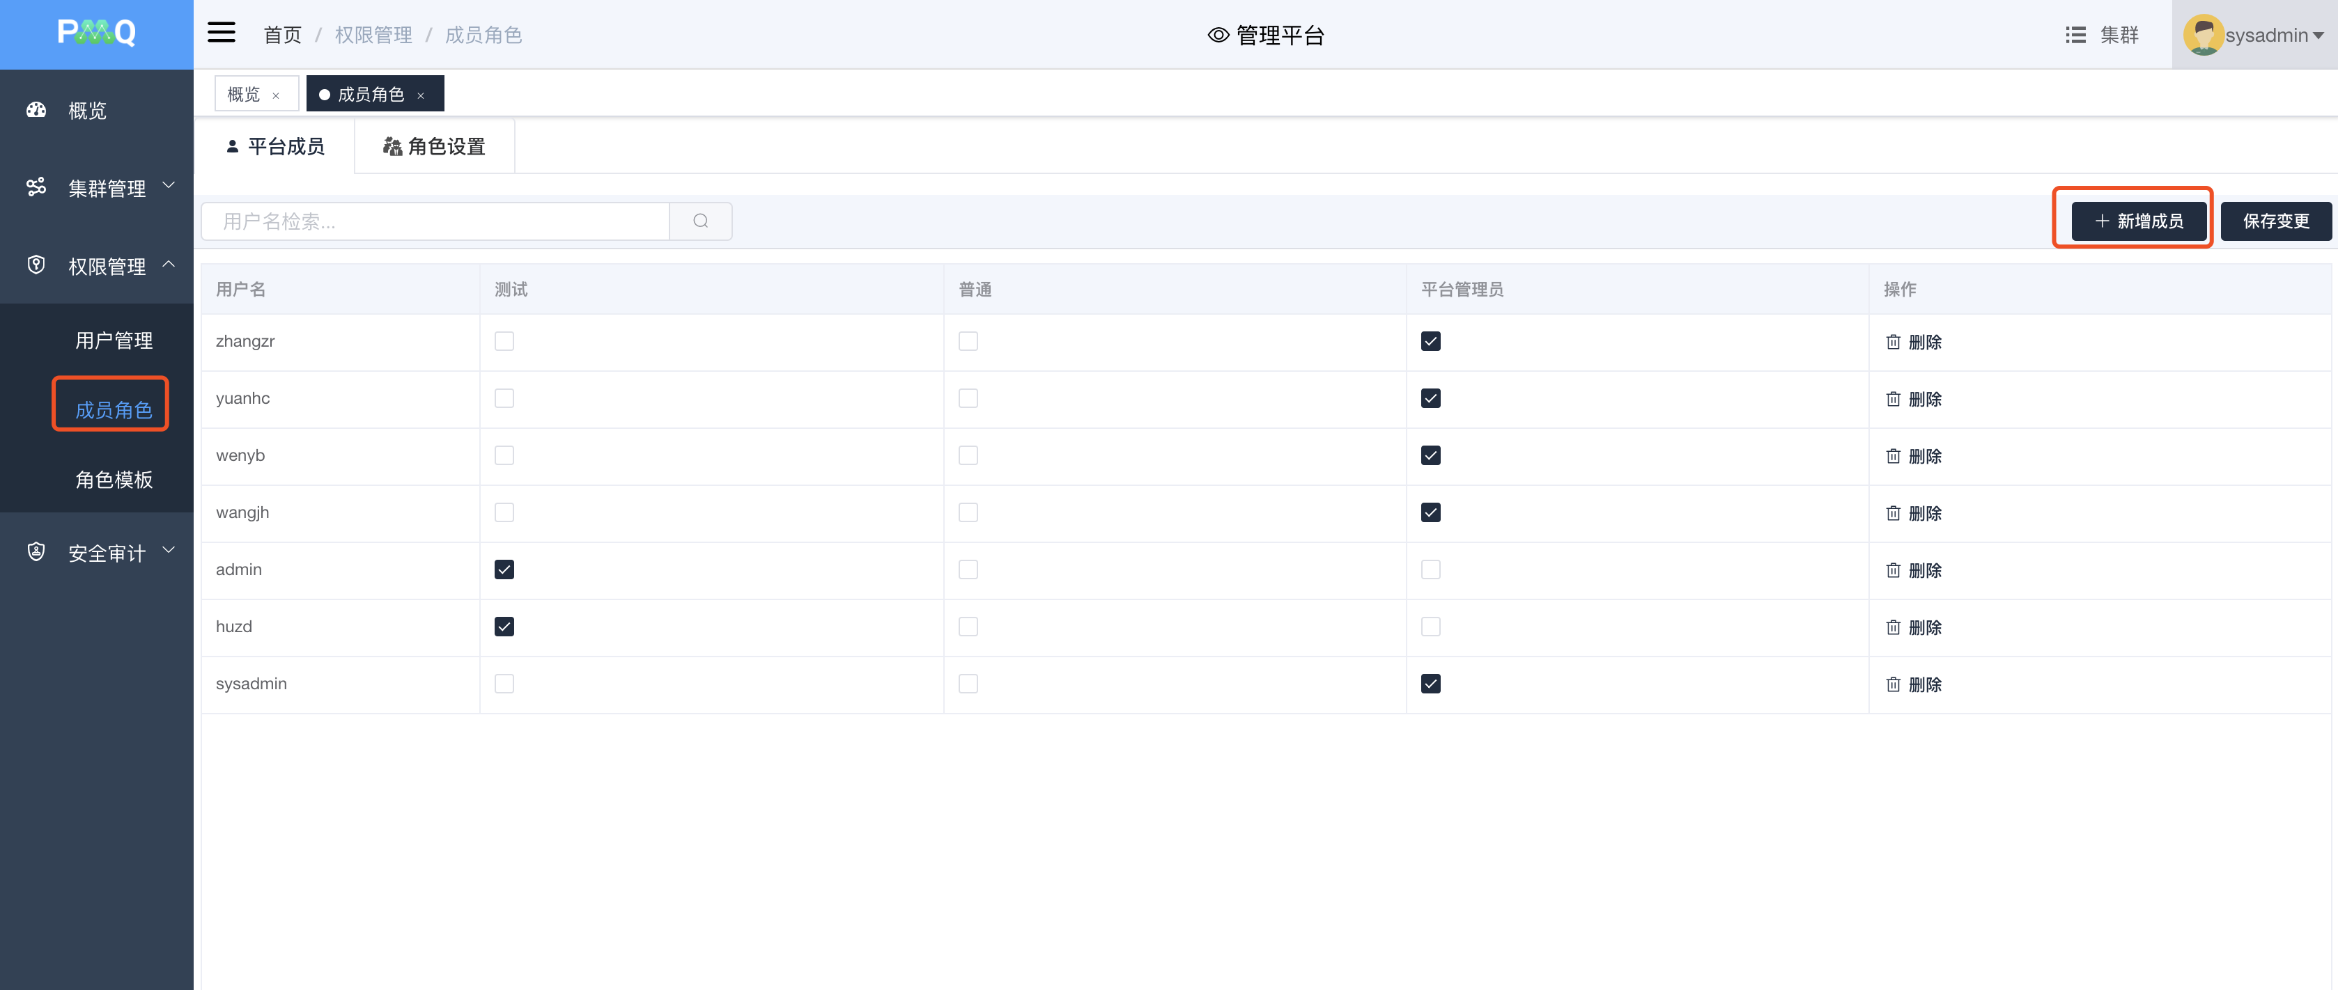Screen dimensions: 2338x990
Task: Open the sysadmin user dropdown
Action: pos(2274,36)
